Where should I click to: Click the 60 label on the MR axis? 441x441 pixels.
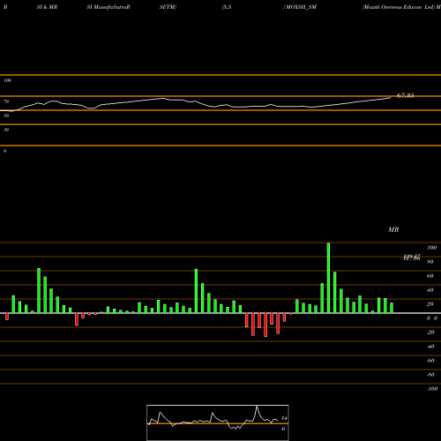click(x=430, y=276)
